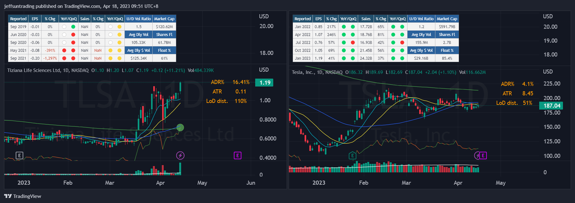Click the Jun label on Tiziana time axis

pos(251,182)
